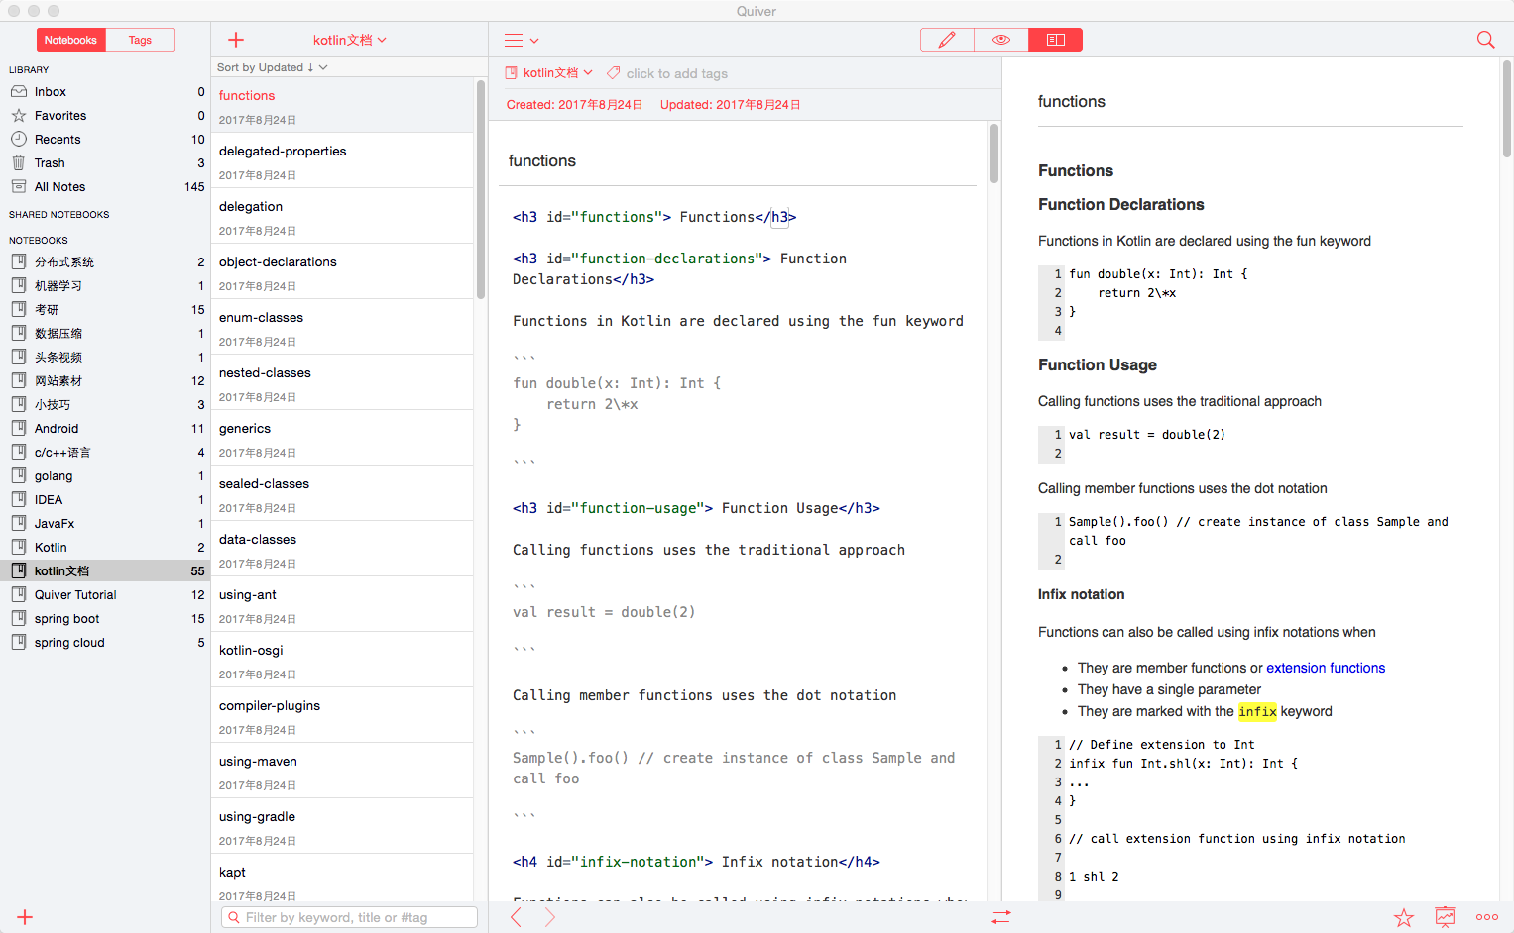Open the 小技巧 notebook
Viewport: 1514px width, 933px height.
[105, 405]
